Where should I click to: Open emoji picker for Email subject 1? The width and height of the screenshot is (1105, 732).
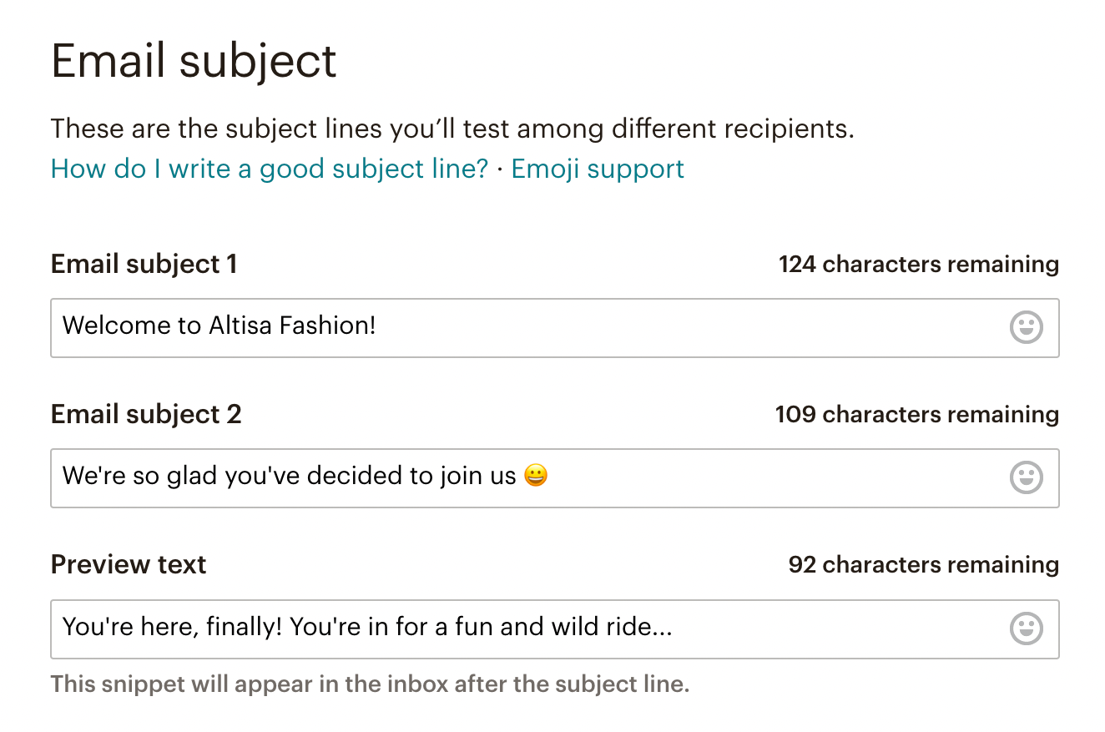point(1026,327)
